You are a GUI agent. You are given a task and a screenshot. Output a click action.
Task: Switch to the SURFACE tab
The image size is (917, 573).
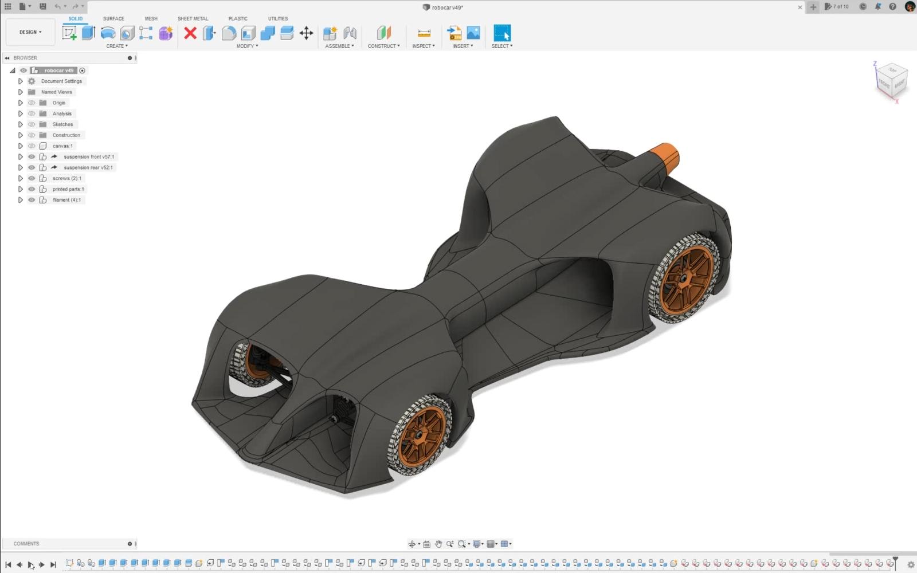pyautogui.click(x=113, y=18)
